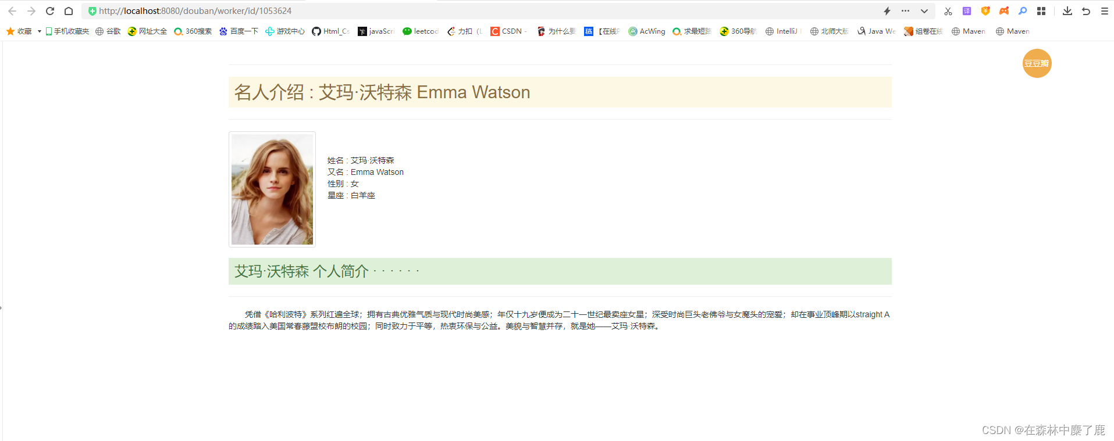Open the 组卷在线 bookmark
The height and width of the screenshot is (441, 1114).
[x=923, y=31]
